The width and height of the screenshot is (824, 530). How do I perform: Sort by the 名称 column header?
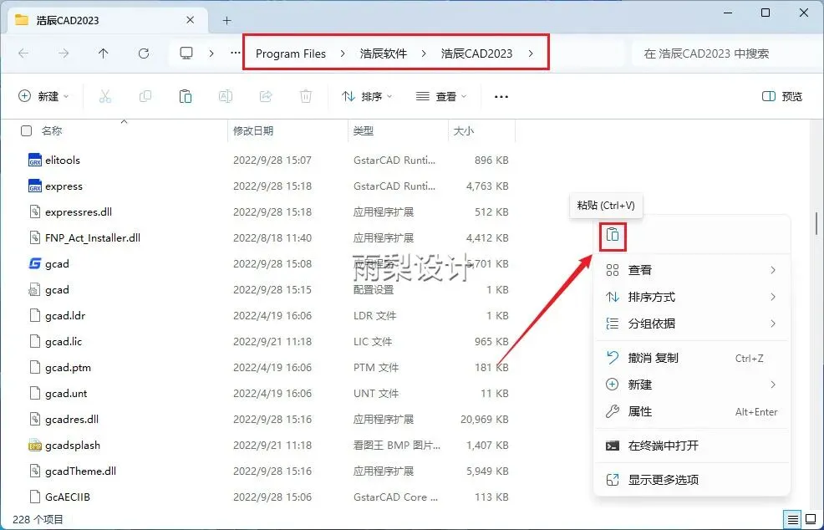coord(52,131)
